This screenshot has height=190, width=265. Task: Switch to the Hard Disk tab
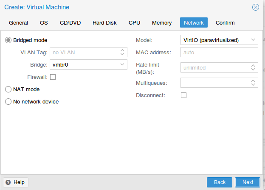click(104, 22)
